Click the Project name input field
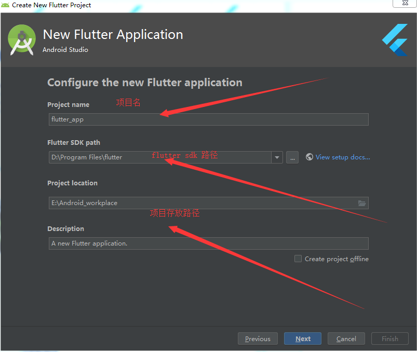Screen dimensions: 417x352 coord(208,119)
